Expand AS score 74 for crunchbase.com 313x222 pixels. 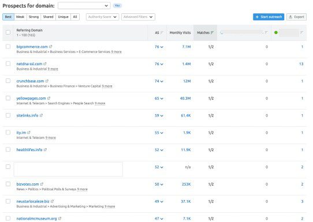click(x=159, y=81)
